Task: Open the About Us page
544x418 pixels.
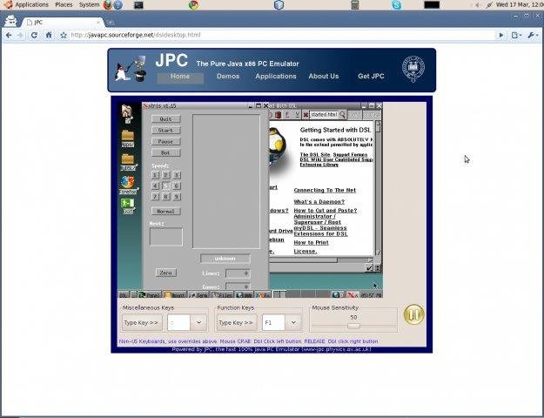Action: click(x=323, y=77)
